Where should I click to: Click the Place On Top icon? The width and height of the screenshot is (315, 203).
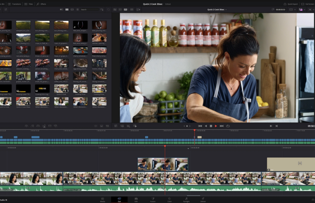(x=50, y=126)
